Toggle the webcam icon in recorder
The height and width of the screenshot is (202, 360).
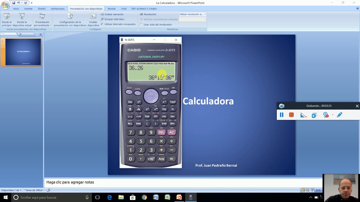click(x=326, y=115)
